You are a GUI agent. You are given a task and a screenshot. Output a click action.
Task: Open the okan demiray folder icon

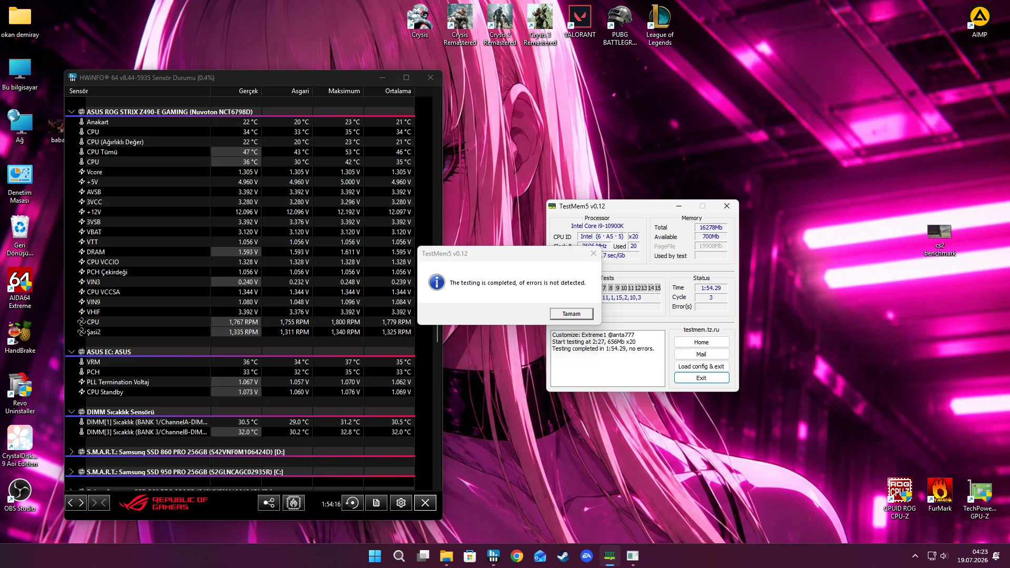point(20,22)
